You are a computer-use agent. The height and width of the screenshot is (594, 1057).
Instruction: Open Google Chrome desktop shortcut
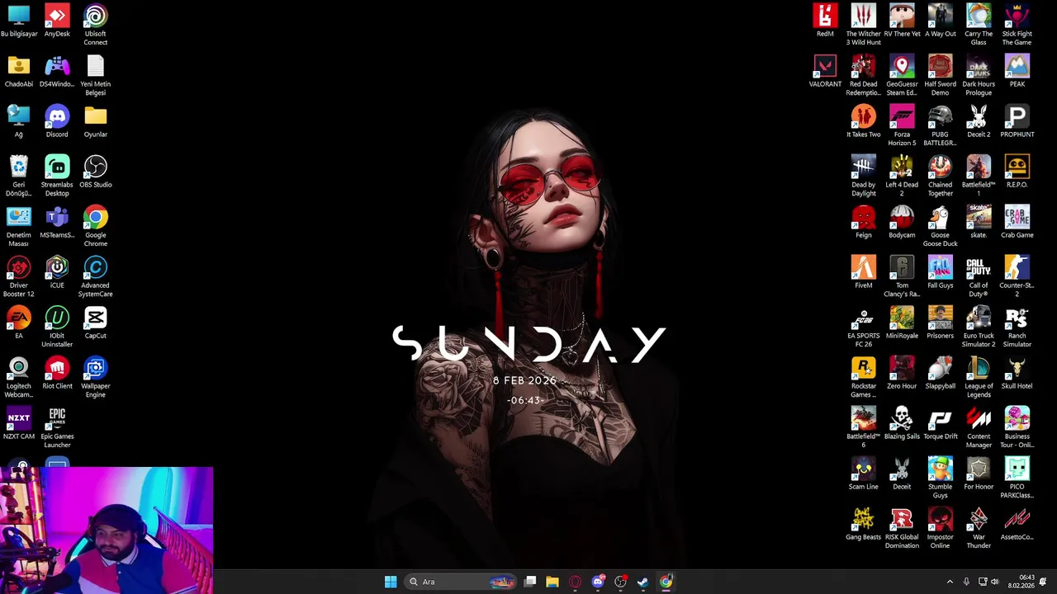95,226
